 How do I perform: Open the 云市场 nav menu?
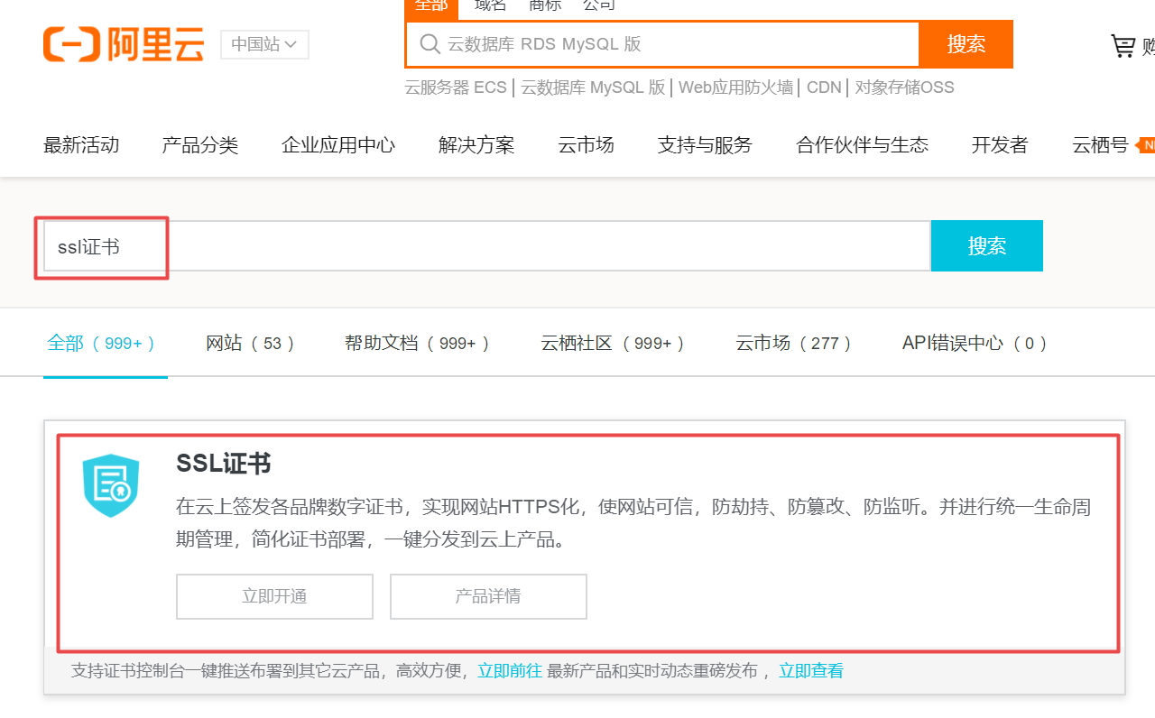click(x=586, y=145)
